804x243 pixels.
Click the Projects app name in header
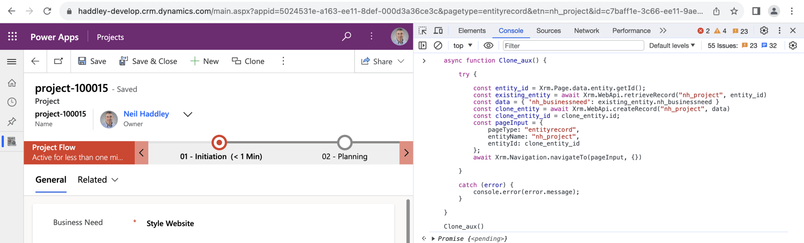point(110,37)
